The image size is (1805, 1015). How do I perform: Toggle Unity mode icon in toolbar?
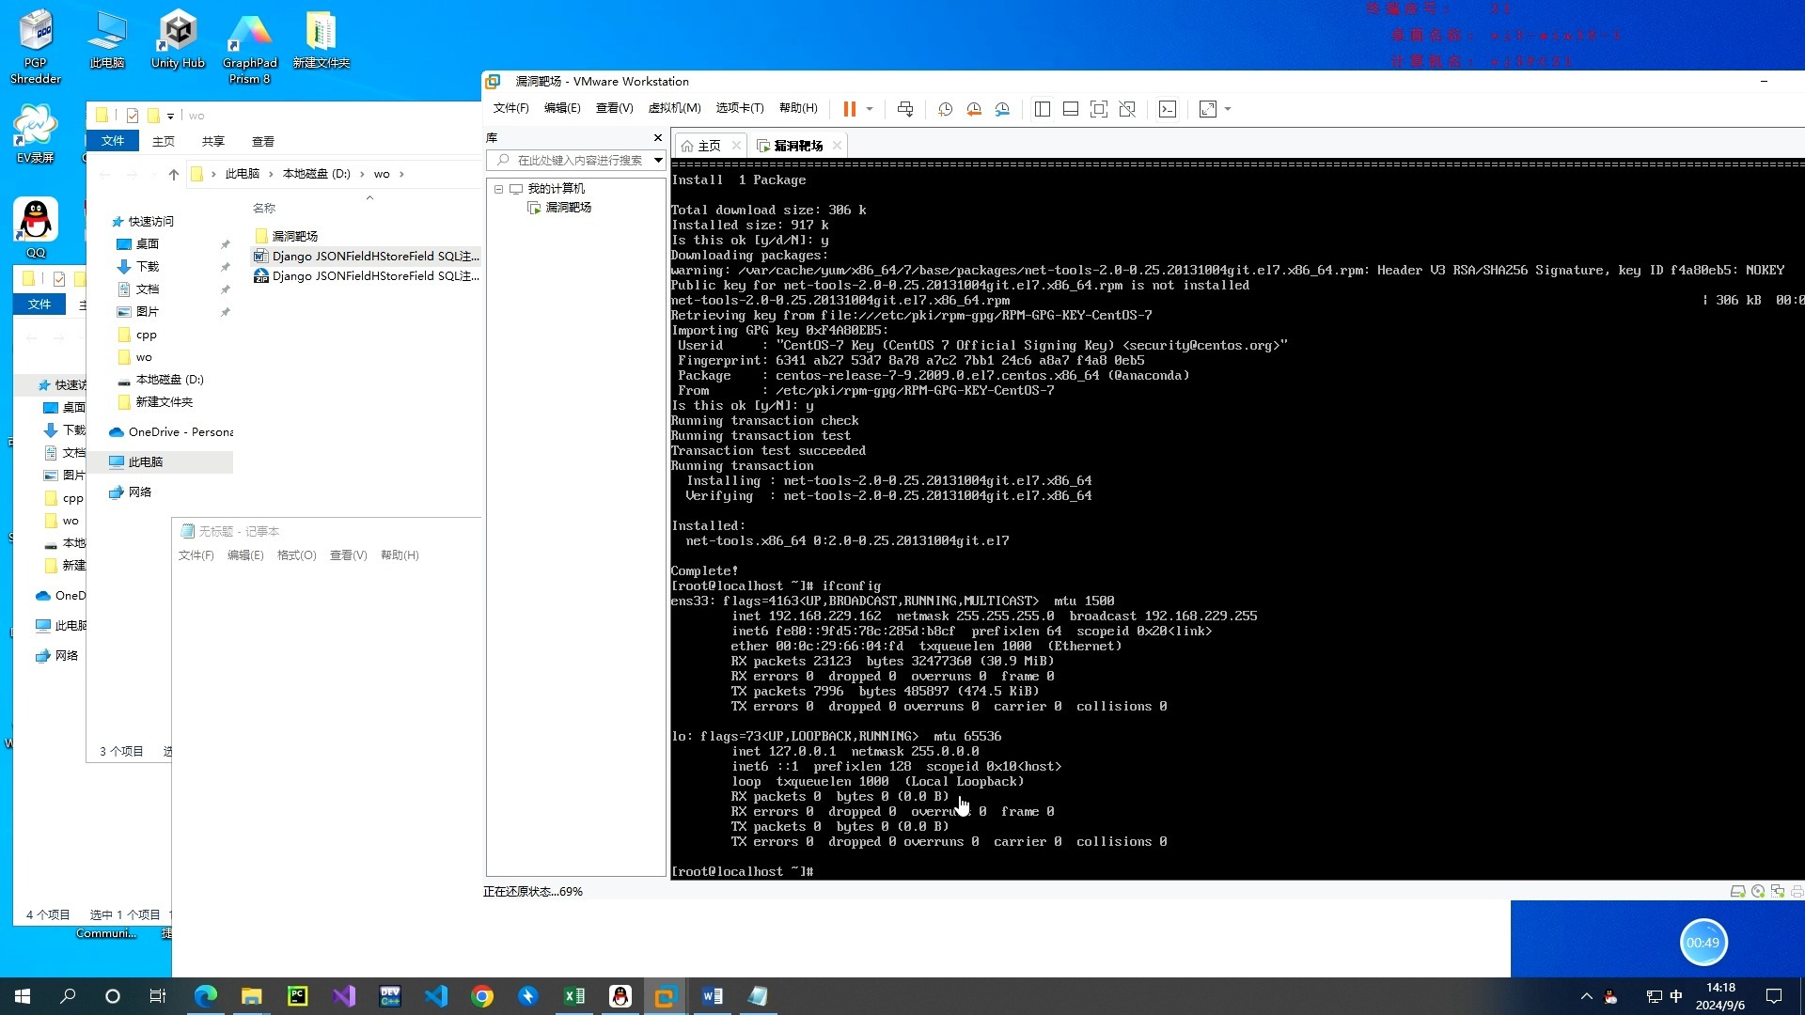click(1127, 109)
